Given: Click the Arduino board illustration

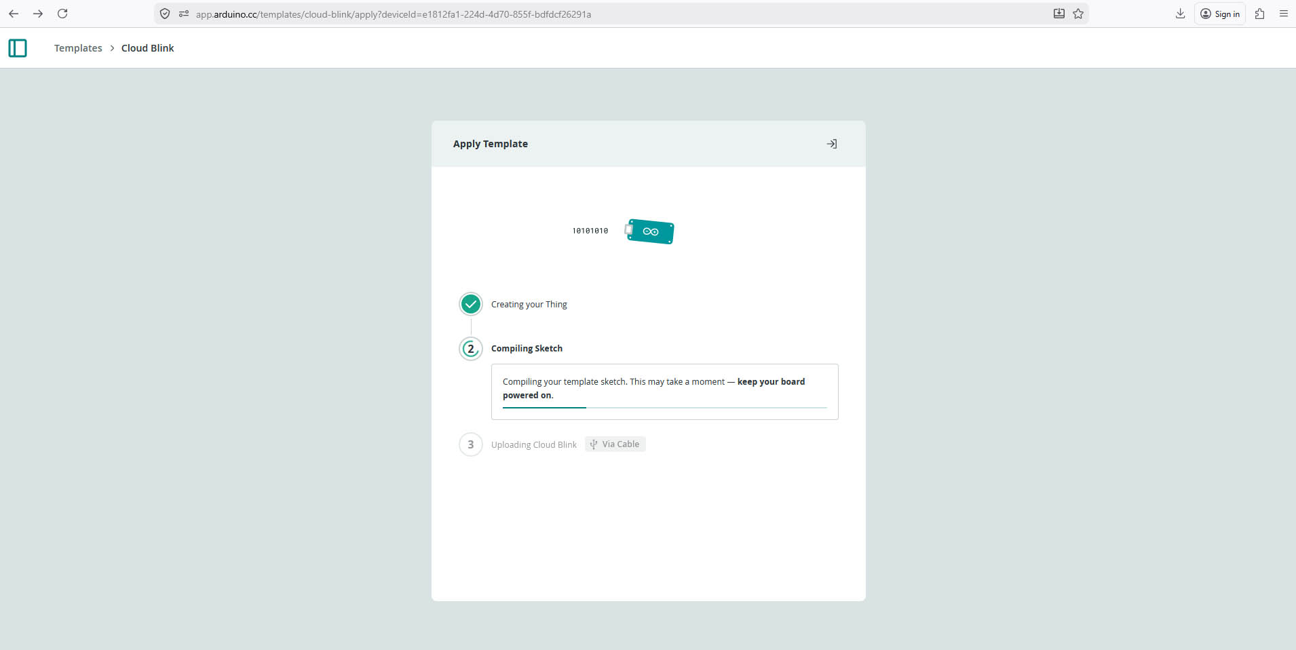Looking at the screenshot, I should click(x=649, y=231).
